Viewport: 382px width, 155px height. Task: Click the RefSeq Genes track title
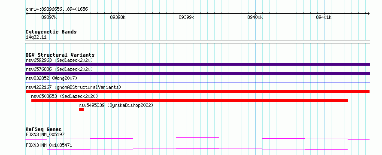point(44,129)
